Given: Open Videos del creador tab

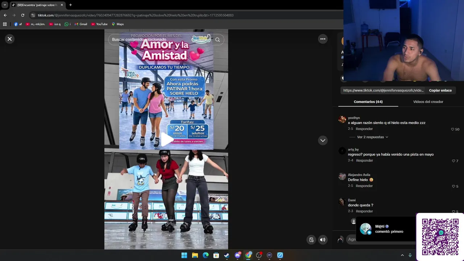Looking at the screenshot, I should pos(428,102).
